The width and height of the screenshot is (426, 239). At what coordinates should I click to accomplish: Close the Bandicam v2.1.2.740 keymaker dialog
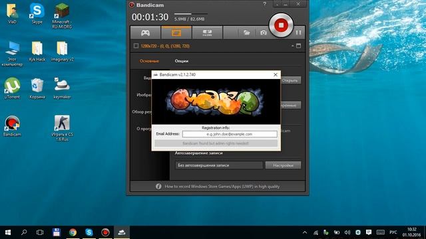click(x=275, y=74)
